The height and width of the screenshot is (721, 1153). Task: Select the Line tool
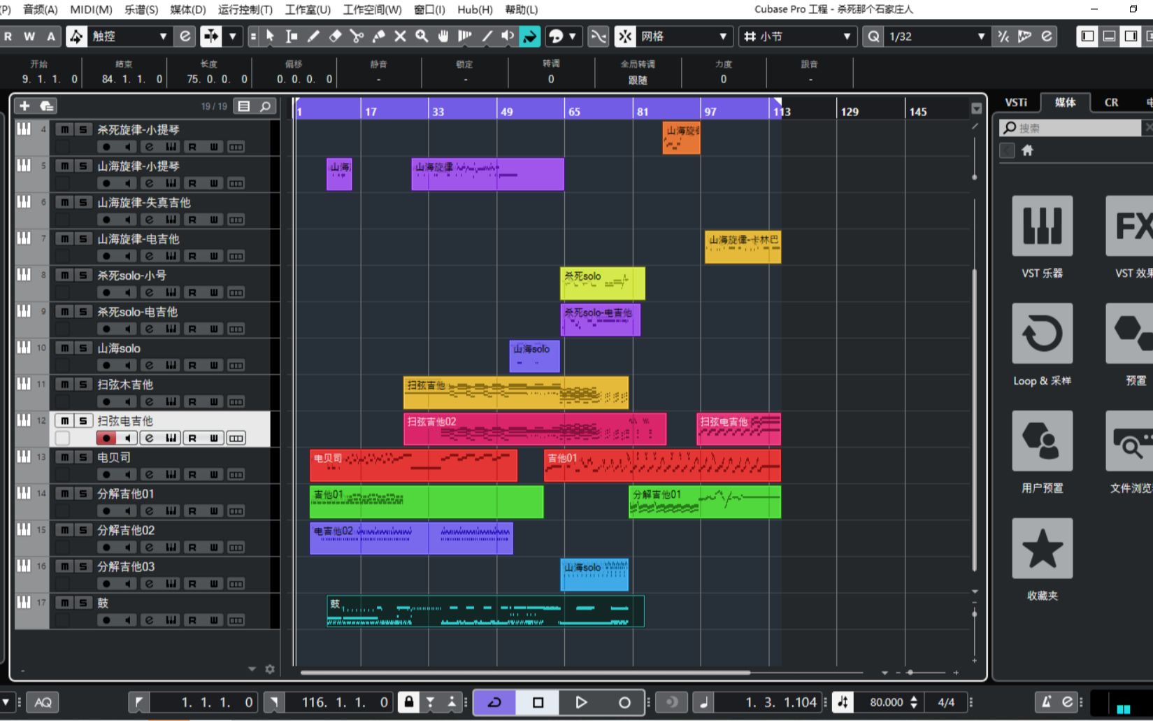pos(487,36)
